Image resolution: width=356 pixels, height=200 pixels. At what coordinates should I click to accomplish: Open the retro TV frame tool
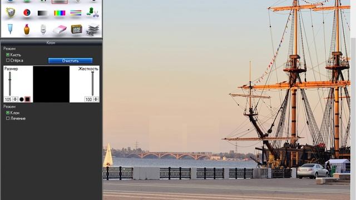[x=77, y=29]
